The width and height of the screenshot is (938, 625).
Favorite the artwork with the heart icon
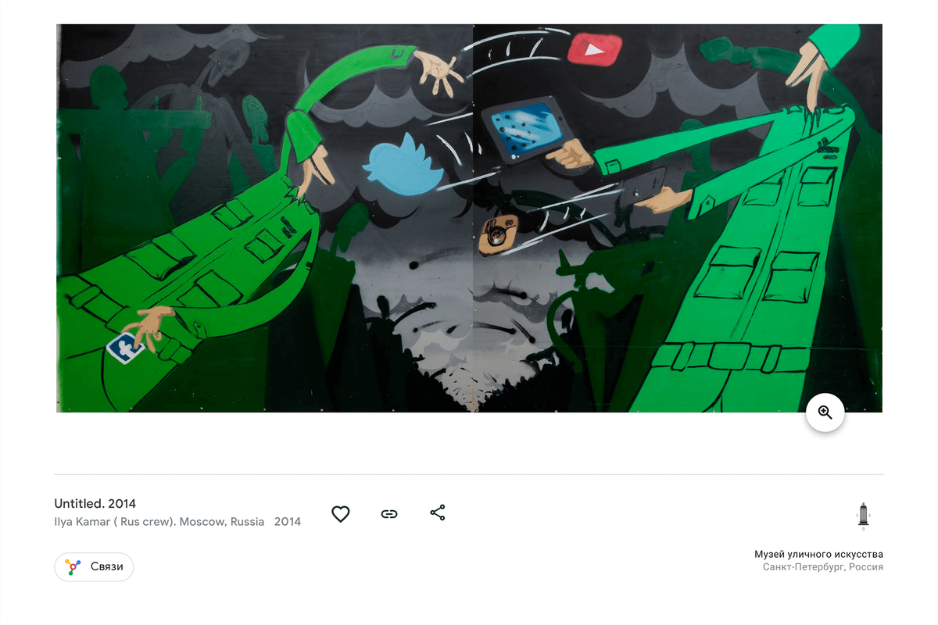tap(340, 514)
